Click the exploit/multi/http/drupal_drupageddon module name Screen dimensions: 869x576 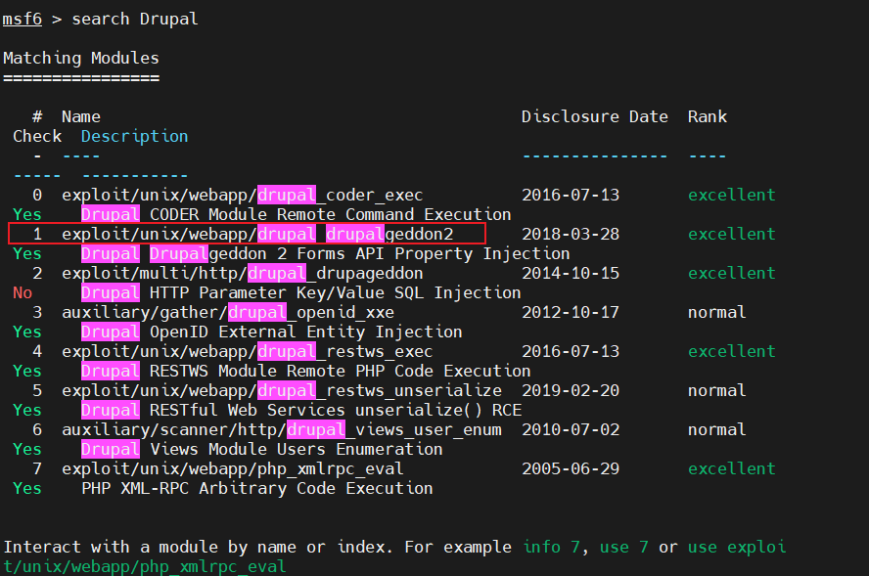coord(242,273)
